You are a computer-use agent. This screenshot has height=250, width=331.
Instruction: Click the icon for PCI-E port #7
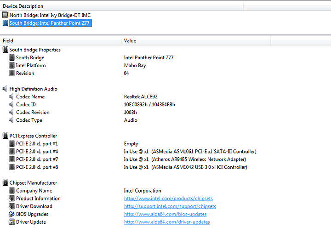[12, 159]
